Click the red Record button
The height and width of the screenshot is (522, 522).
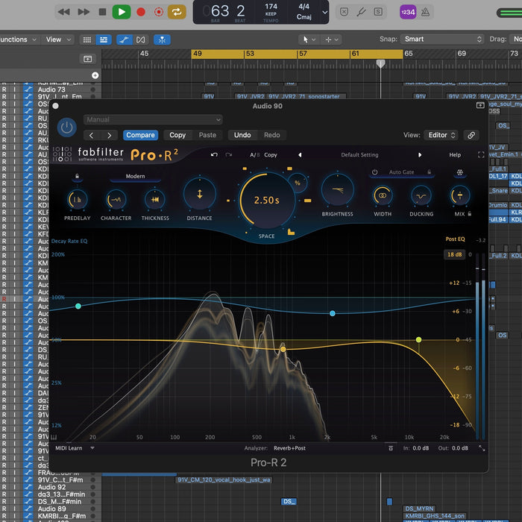pyautogui.click(x=141, y=13)
